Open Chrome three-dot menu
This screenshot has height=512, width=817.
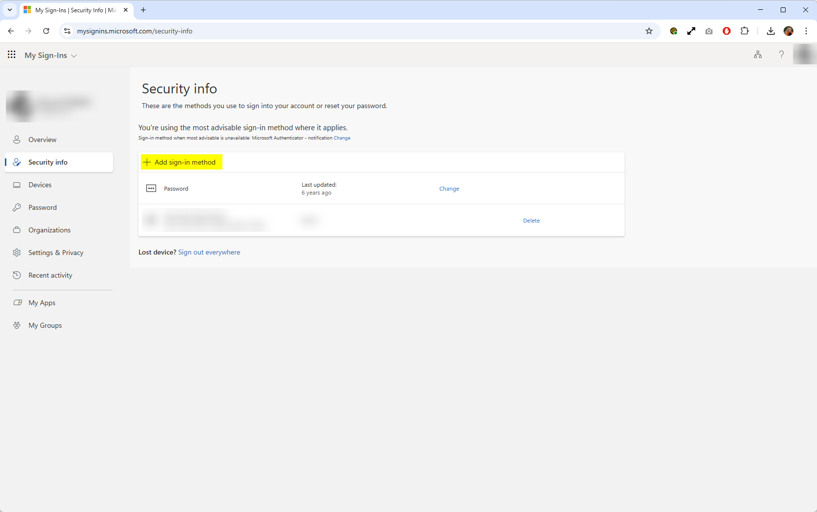point(806,31)
